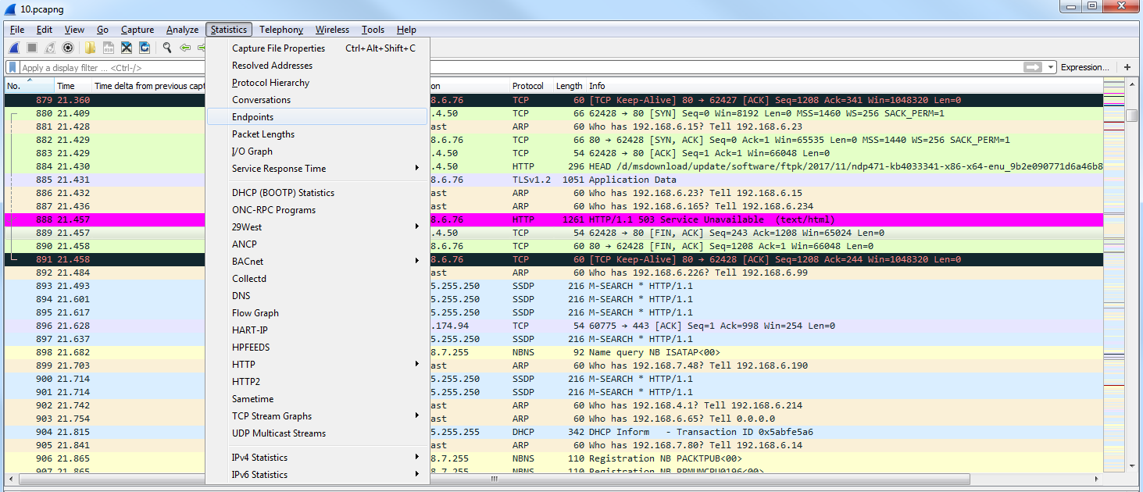Image resolution: width=1143 pixels, height=492 pixels.
Task: Add a filter button with the plus icon
Action: click(1127, 67)
